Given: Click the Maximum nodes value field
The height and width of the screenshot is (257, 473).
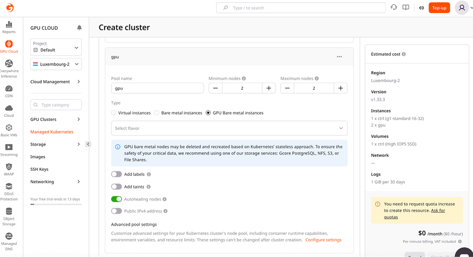Looking at the screenshot, I should pos(313,88).
